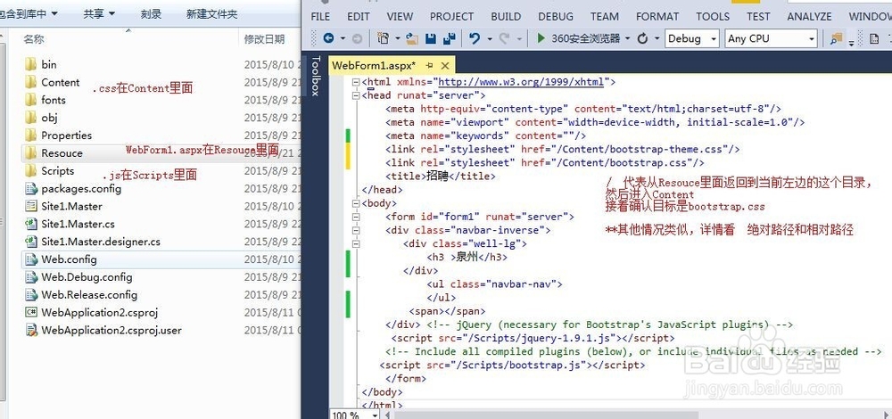Click the obj folder icon
The image size is (892, 419).
pyautogui.click(x=30, y=118)
